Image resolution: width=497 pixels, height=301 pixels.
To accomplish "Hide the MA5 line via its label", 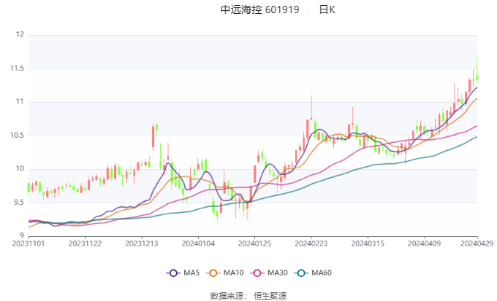I will (191, 273).
